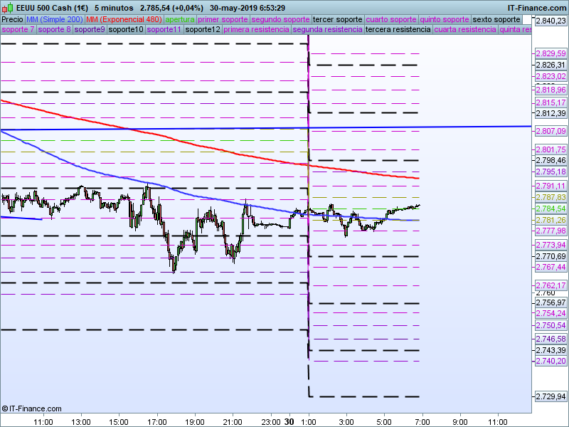The height and width of the screenshot is (427, 569).
Task: Click the sexto soporte legend label
Action: (496, 19)
